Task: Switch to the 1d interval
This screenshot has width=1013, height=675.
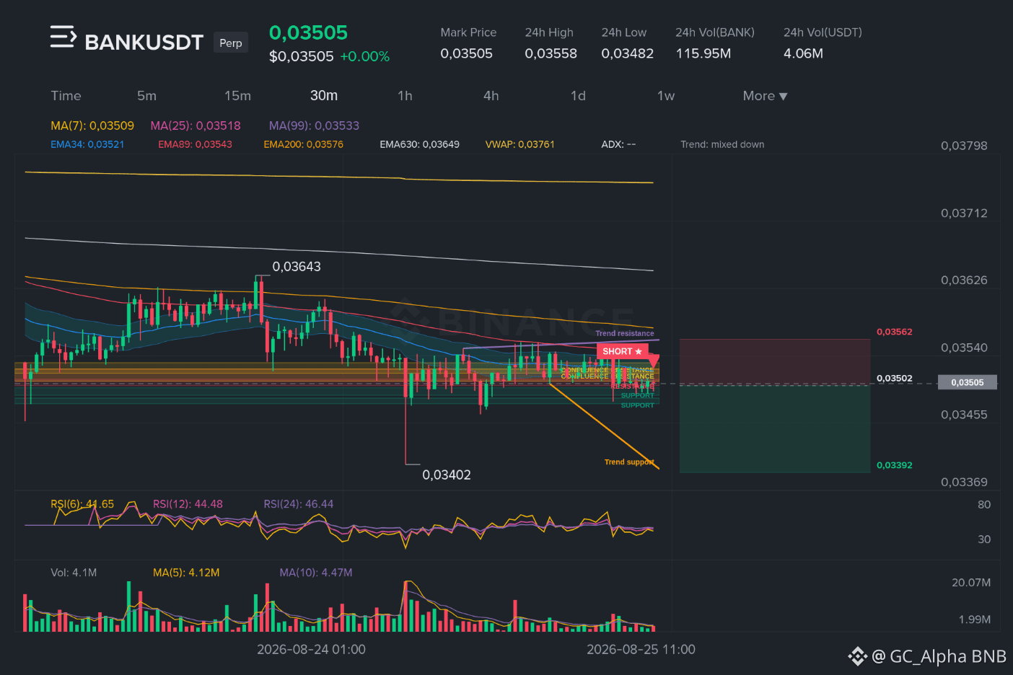Action: pos(578,96)
